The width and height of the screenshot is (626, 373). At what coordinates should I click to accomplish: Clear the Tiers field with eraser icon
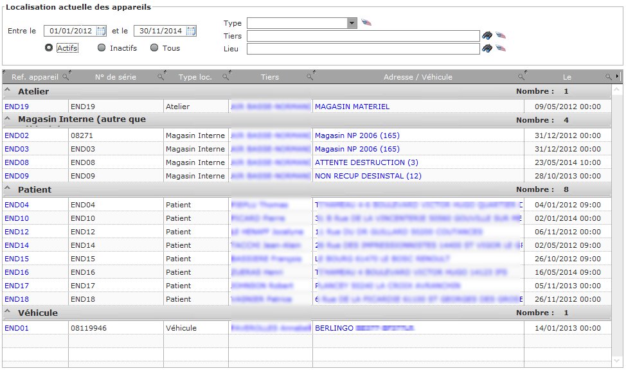coord(501,35)
